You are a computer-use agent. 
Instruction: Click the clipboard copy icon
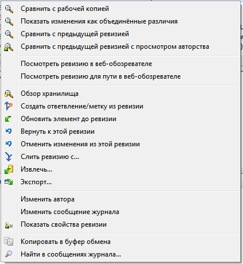pos(9,242)
